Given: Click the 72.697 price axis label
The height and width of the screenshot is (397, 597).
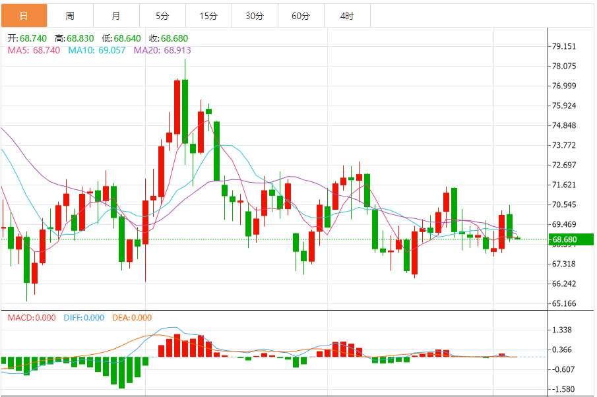Looking at the screenshot, I should (564, 165).
